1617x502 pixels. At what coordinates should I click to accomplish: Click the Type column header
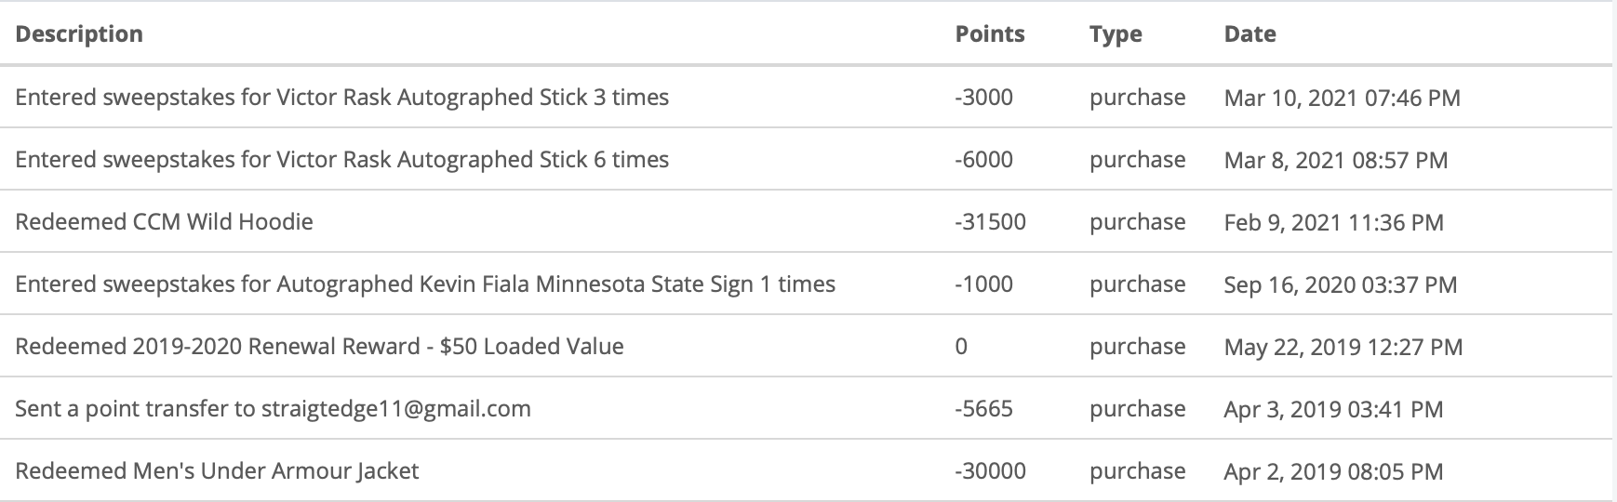[x=1116, y=34]
